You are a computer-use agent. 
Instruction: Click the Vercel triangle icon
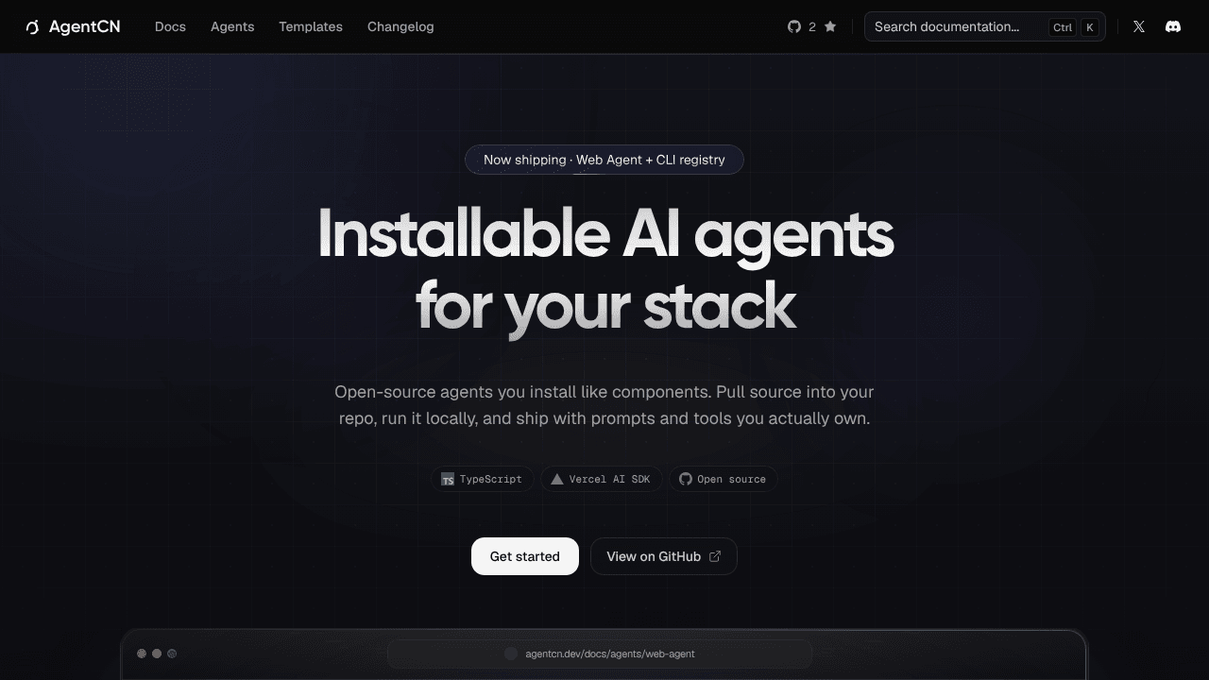pyautogui.click(x=557, y=480)
